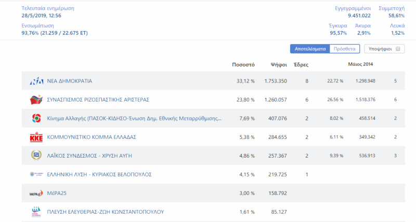Click the 28/5/2019, 12:56 timestamp

pos(42,16)
